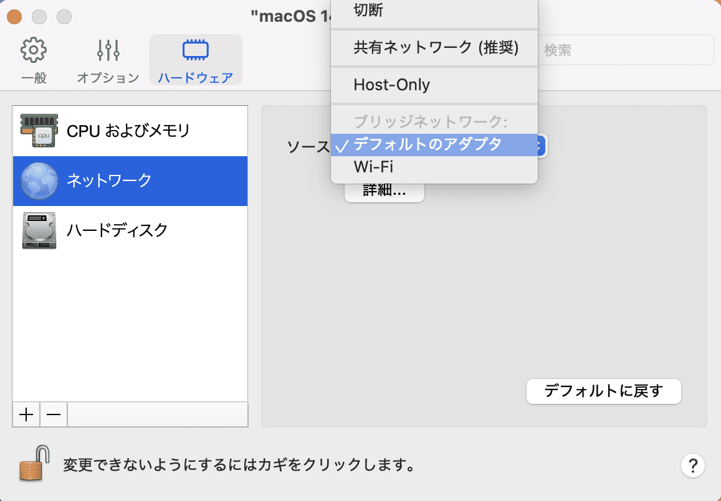Select ネットワーク in the hardware list
The width and height of the screenshot is (721, 501).
[130, 180]
